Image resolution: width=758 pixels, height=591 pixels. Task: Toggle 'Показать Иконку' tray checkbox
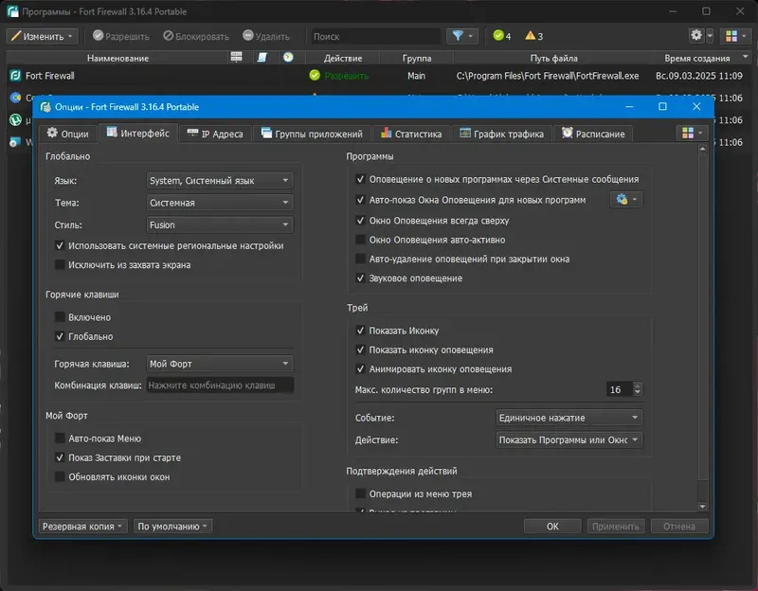[361, 331]
